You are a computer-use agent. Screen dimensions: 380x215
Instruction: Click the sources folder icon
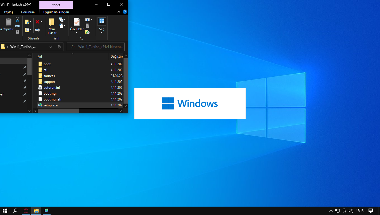[x=40, y=76]
